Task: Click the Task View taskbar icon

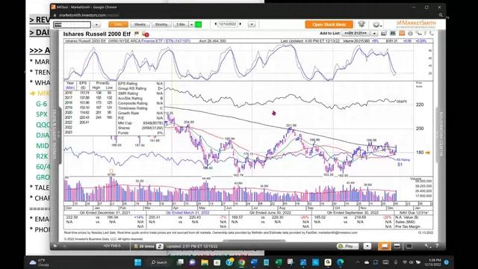Action: (180, 262)
